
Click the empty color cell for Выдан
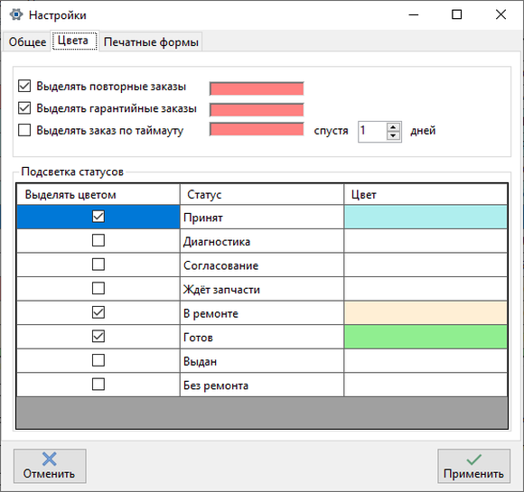[x=426, y=361]
